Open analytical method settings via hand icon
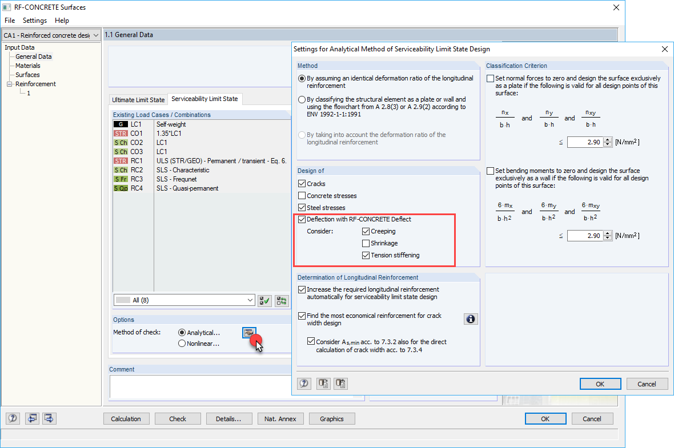Screen dimensions: 674x448 click(x=249, y=333)
